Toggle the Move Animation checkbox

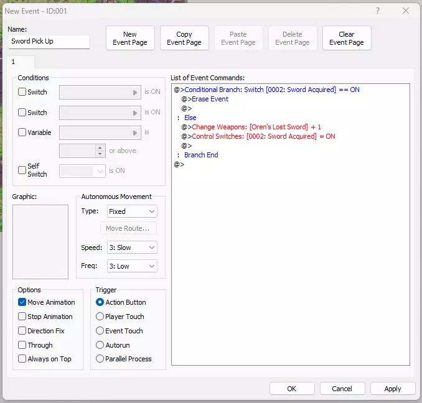(22, 302)
